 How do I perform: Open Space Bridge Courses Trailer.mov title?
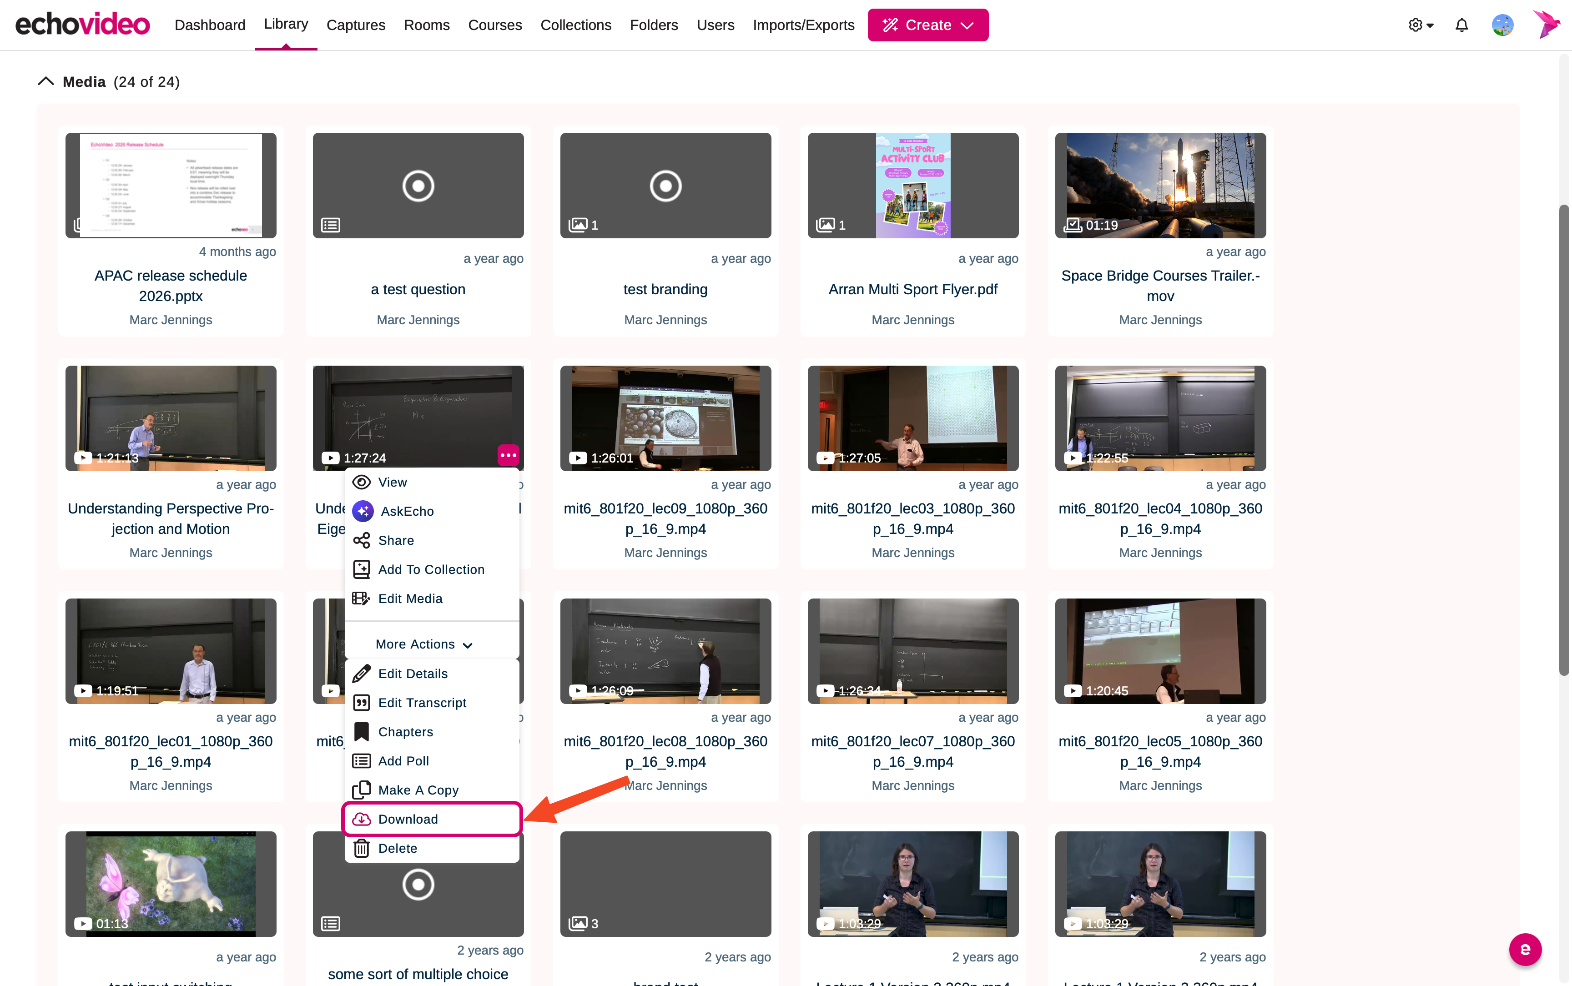click(x=1160, y=286)
